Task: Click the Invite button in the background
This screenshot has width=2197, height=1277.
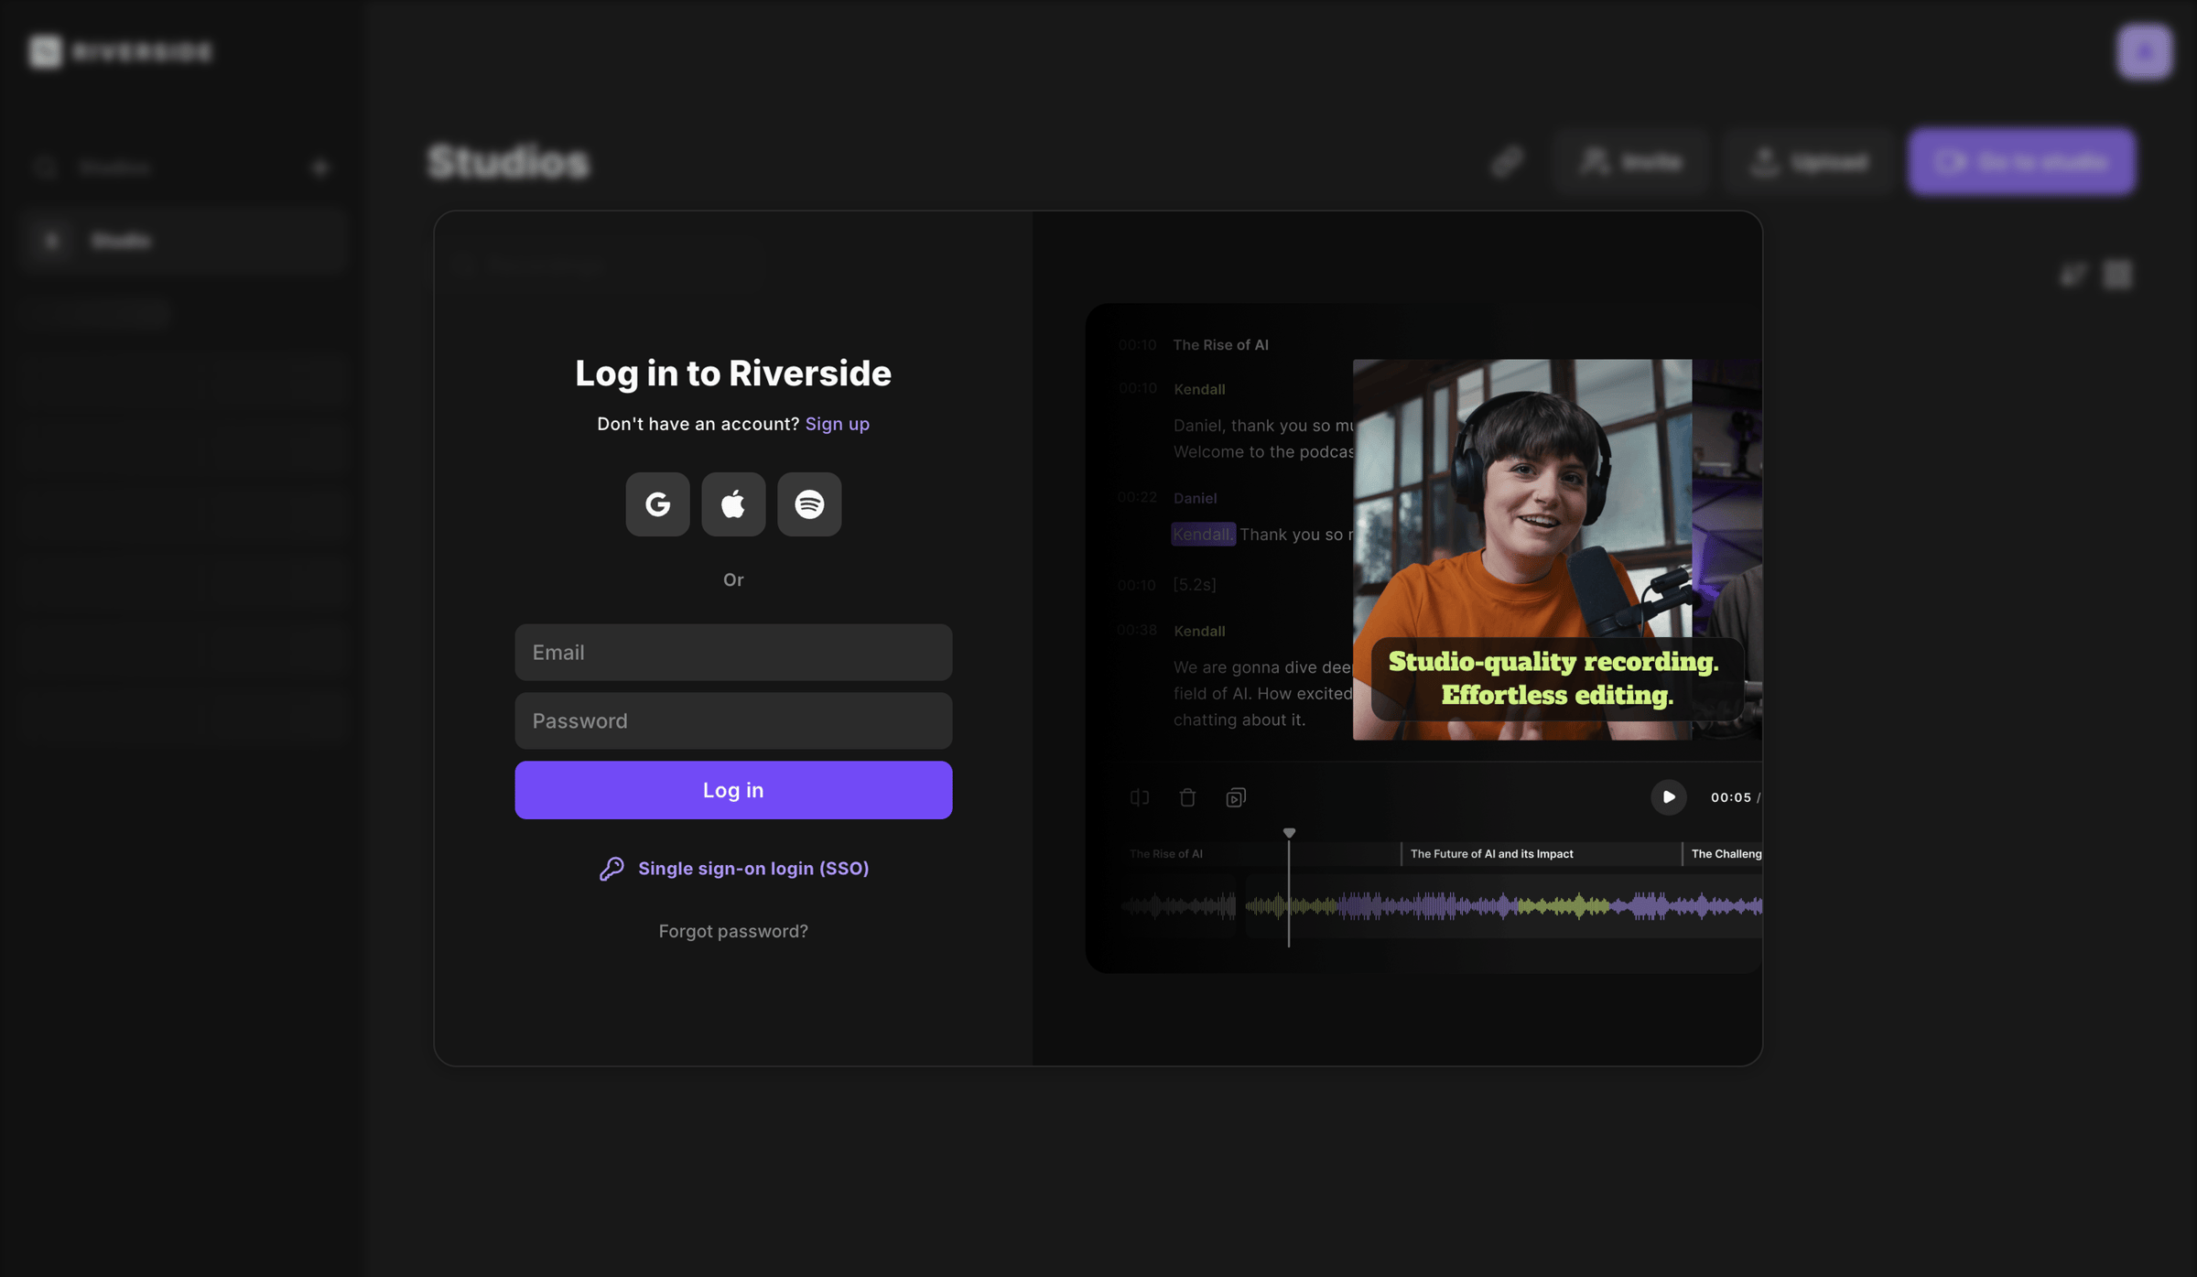Action: point(1631,162)
